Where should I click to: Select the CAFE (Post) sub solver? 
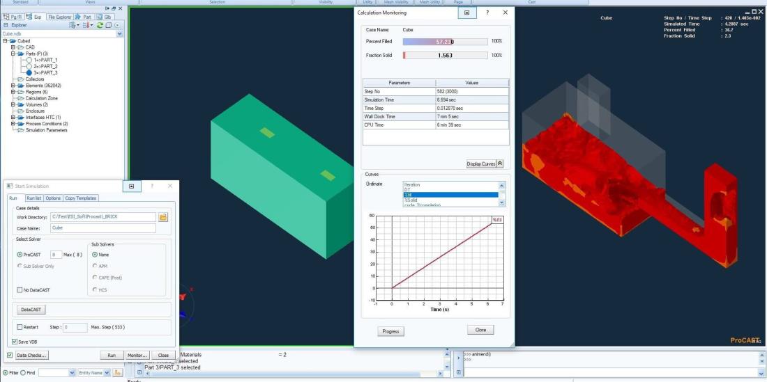(95, 278)
